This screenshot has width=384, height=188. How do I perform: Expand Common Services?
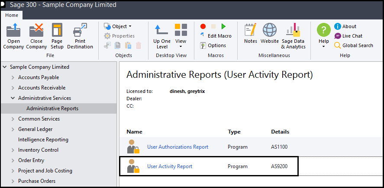13,119
